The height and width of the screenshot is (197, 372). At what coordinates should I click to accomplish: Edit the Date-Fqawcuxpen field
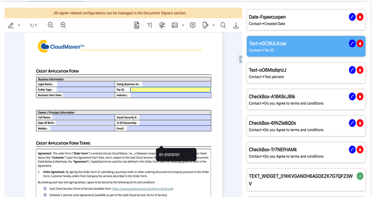352,17
